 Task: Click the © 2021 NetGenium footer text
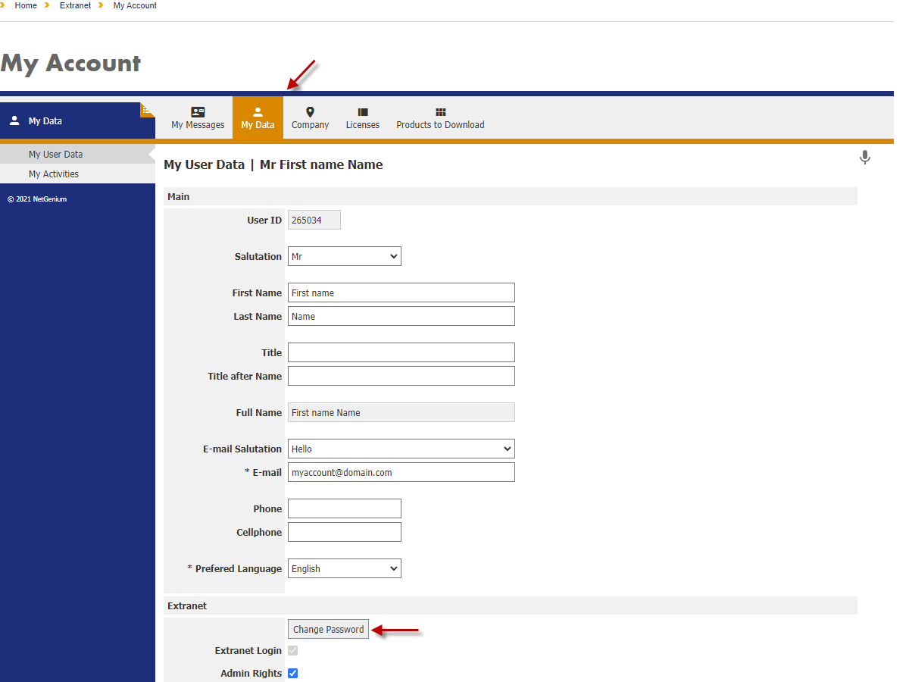point(37,199)
